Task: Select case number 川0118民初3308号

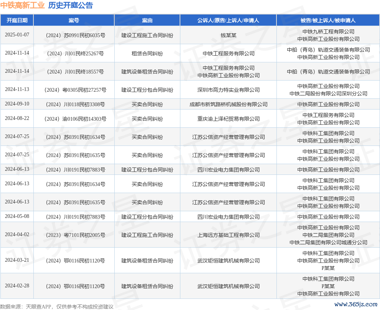Action: pyautogui.click(x=75, y=104)
